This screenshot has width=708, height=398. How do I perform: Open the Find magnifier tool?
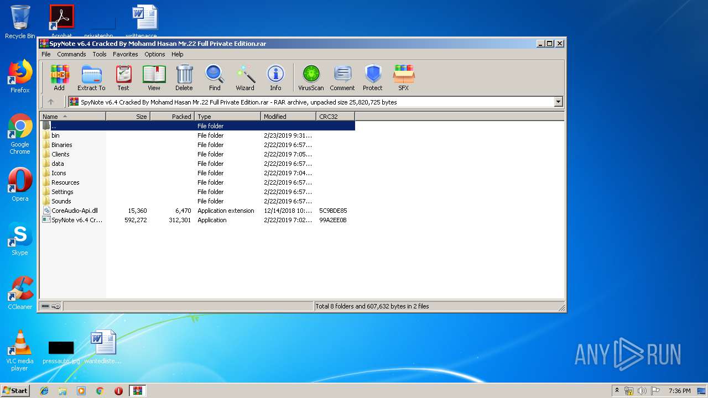(x=215, y=77)
